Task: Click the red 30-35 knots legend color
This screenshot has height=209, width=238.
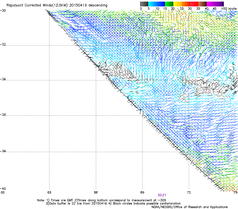Action: coord(194,4)
